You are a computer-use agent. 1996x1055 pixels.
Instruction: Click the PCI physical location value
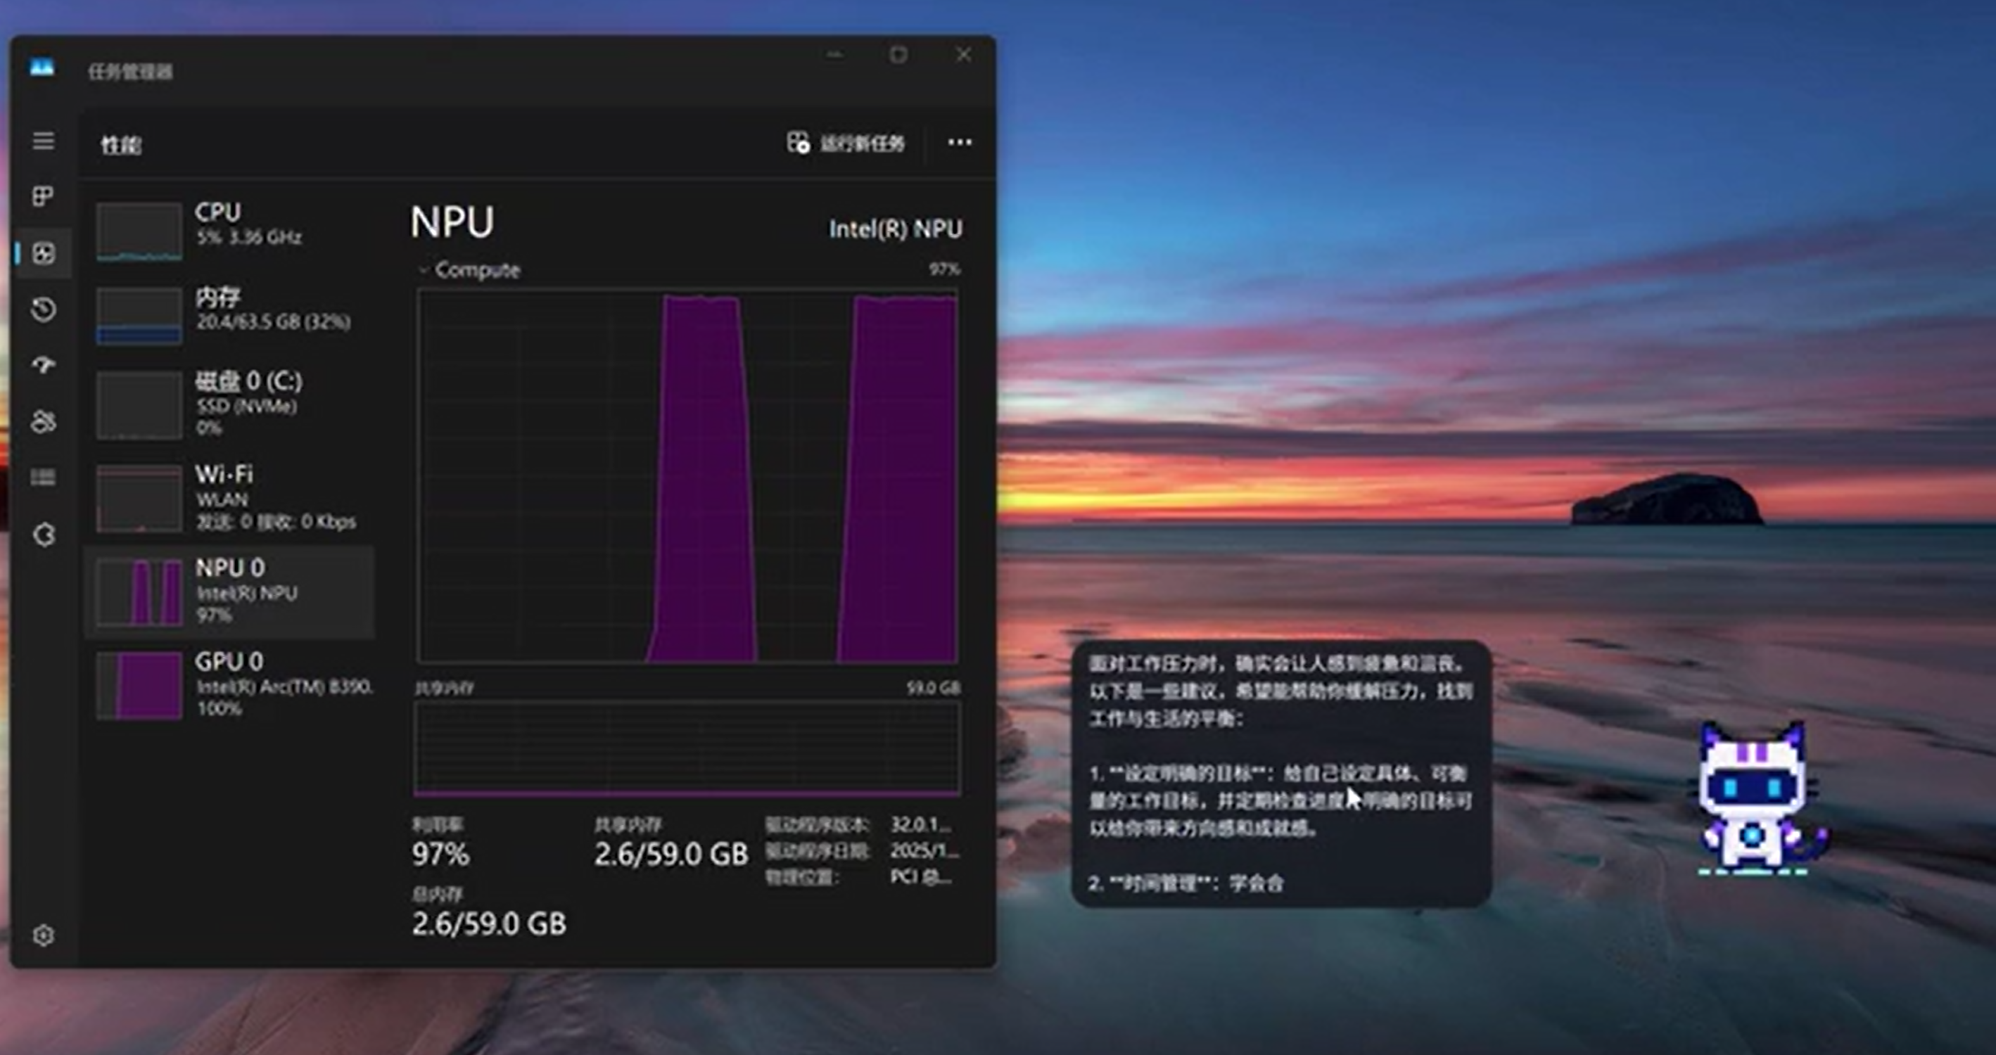(921, 877)
